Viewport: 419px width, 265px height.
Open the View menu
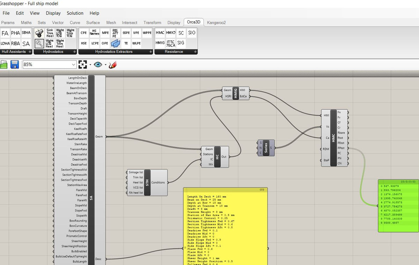pyautogui.click(x=35, y=13)
